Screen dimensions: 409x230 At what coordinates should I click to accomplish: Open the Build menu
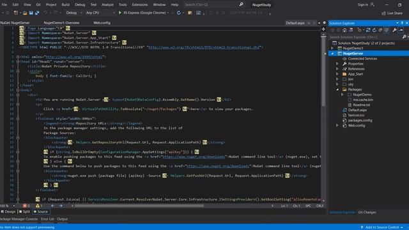[x=65, y=4]
